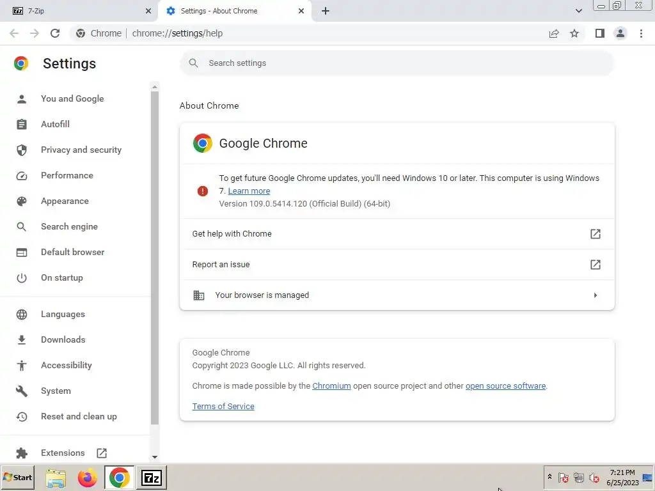Image resolution: width=655 pixels, height=491 pixels.
Task: Open the Windows Start menu
Action: (17, 478)
